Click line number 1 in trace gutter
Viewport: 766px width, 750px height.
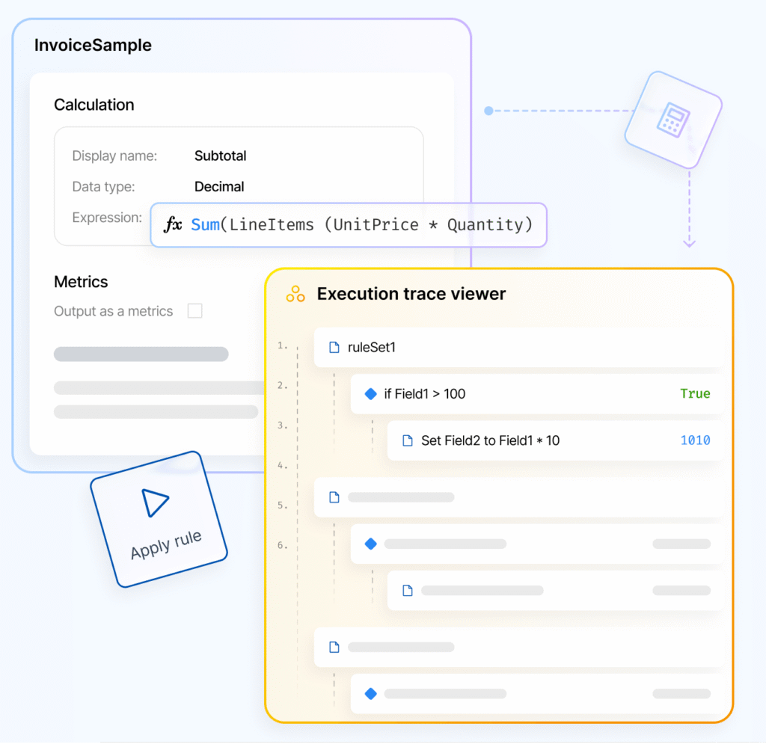(282, 345)
